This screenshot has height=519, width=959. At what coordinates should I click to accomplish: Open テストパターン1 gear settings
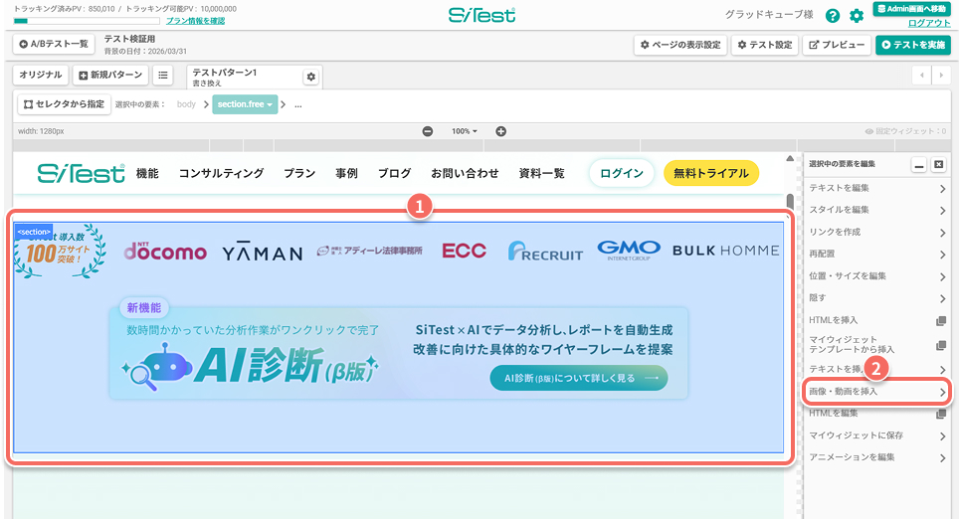coord(310,77)
